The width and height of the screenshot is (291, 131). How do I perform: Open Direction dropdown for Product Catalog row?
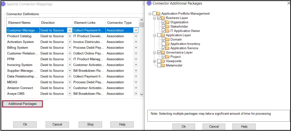pyautogui.click(x=70, y=36)
